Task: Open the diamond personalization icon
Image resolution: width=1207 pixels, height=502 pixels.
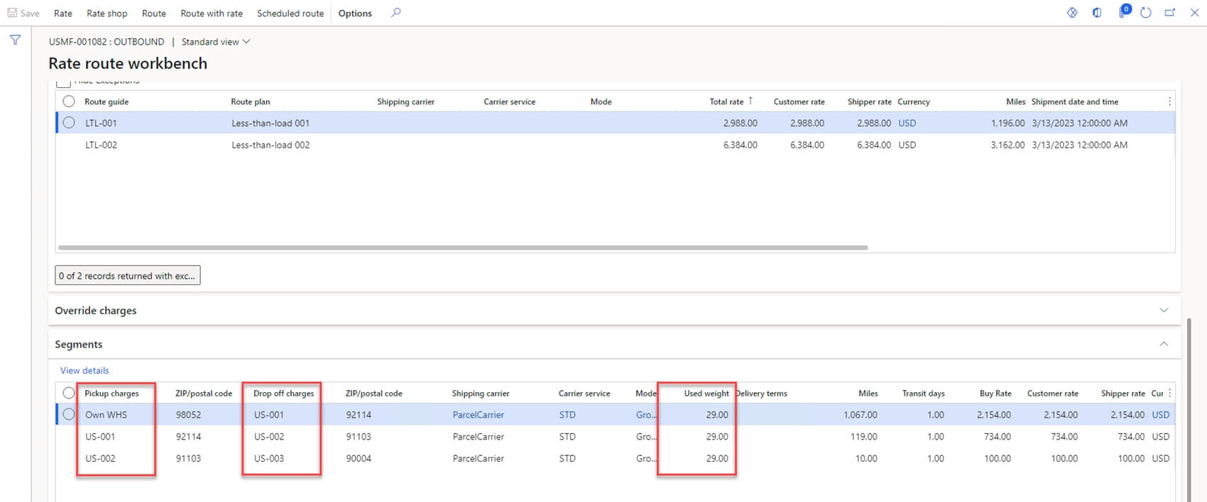Action: tap(1072, 13)
